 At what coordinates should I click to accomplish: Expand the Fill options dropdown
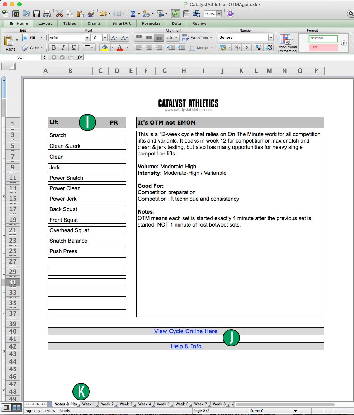pyautogui.click(x=41, y=38)
